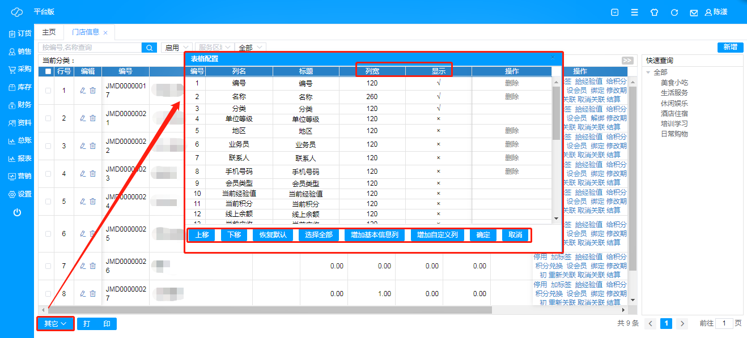Click the user 陈漾 account icon

(x=716, y=12)
